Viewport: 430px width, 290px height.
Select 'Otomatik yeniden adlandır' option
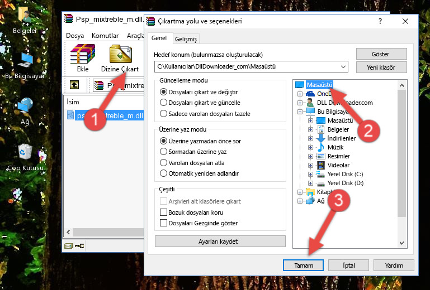(x=199, y=173)
